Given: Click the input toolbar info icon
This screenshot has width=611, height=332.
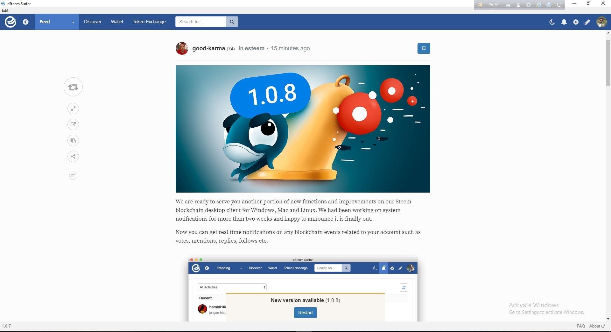Looking at the screenshot, I should coord(559,5).
